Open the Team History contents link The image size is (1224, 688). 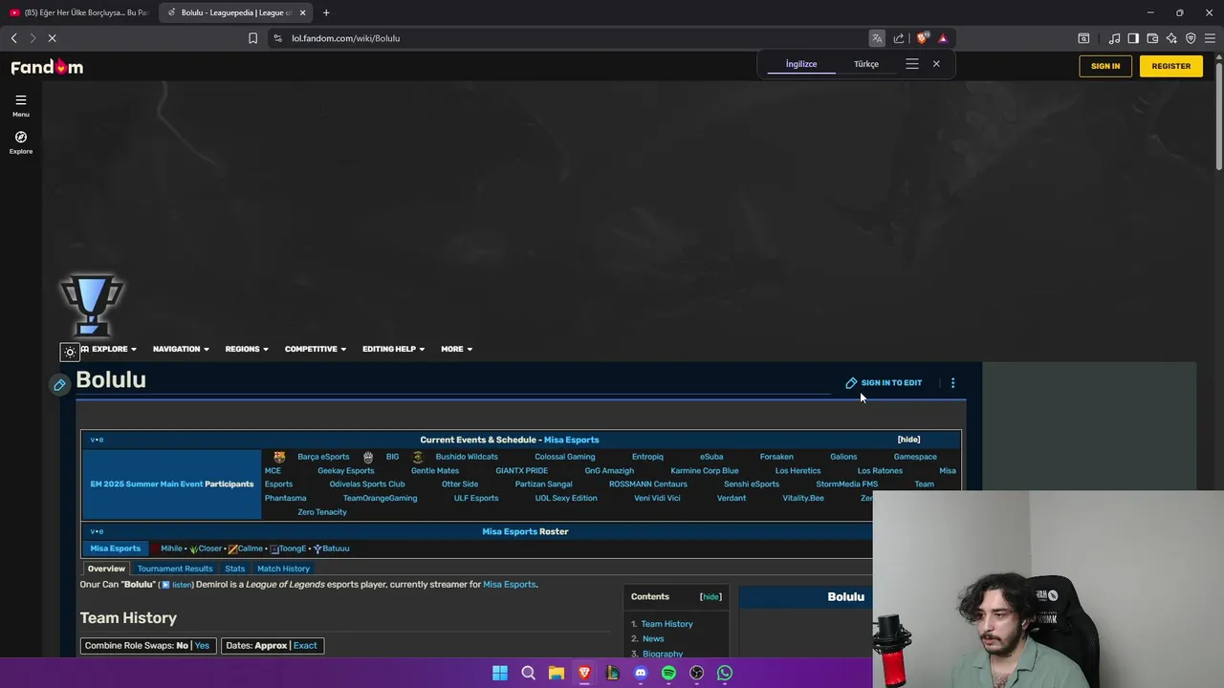pyautogui.click(x=667, y=624)
